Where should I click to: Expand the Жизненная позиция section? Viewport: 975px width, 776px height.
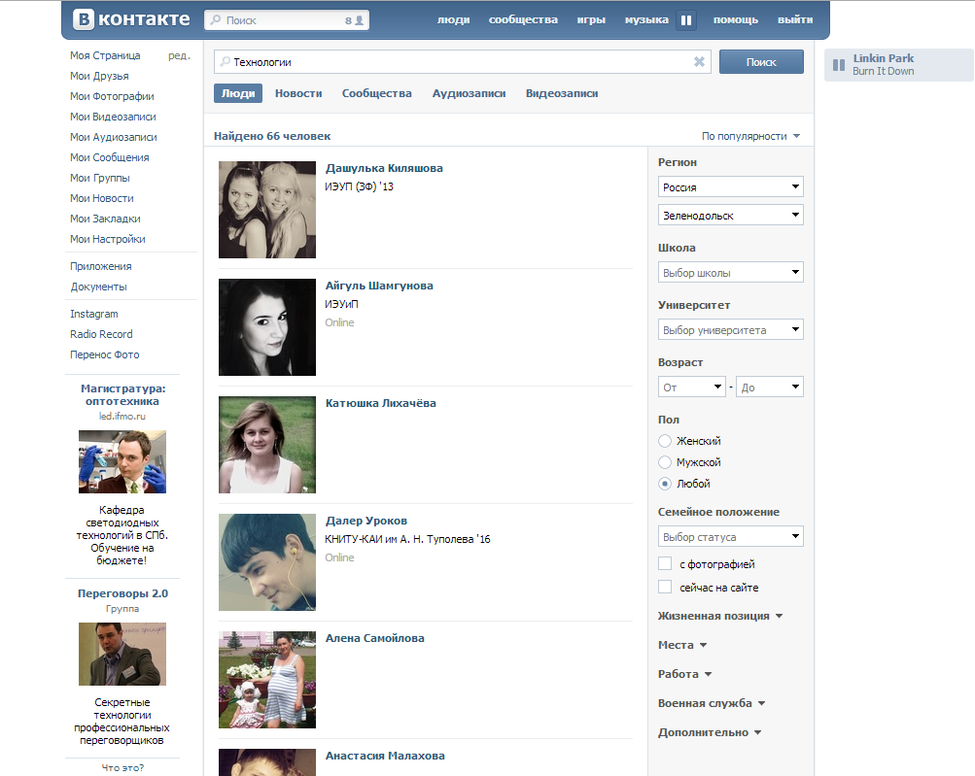click(720, 616)
